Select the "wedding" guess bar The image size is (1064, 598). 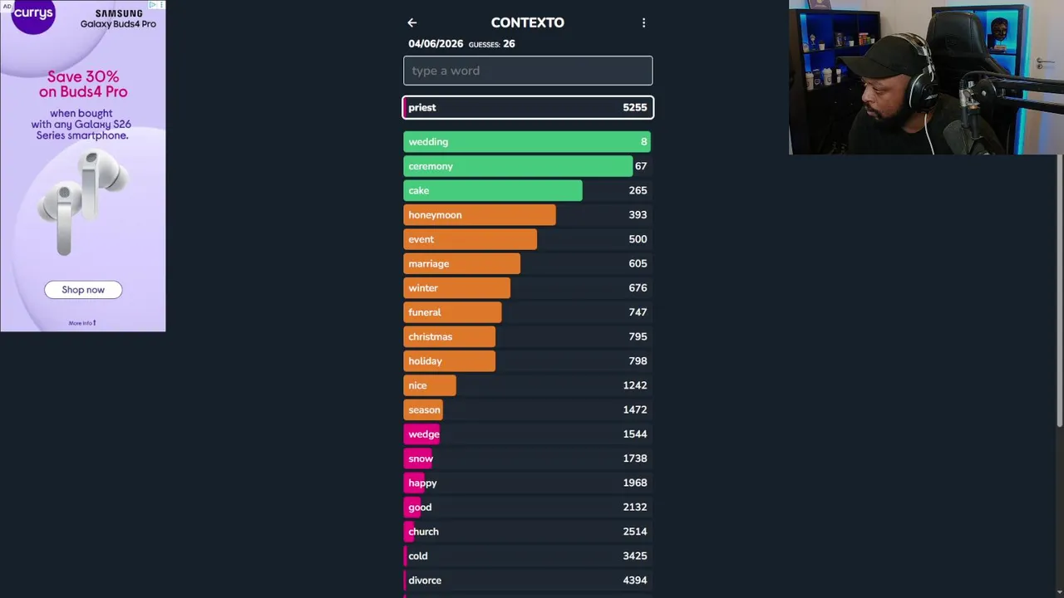[528, 142]
